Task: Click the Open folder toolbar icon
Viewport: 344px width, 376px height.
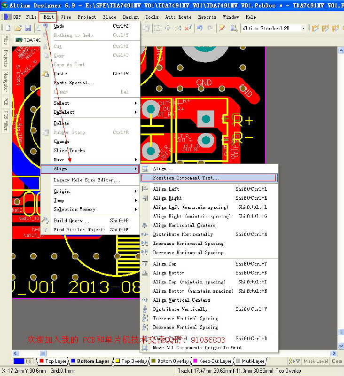Action: coord(18,28)
